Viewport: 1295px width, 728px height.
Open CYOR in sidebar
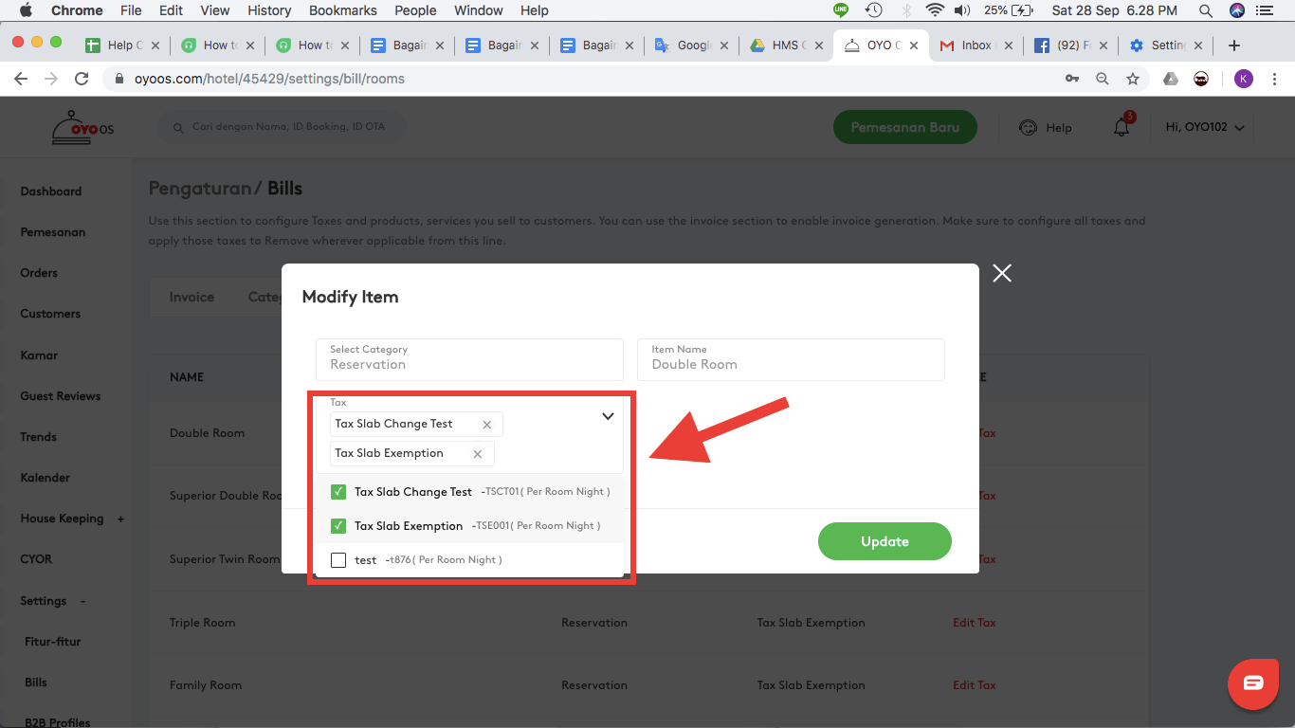tap(36, 559)
